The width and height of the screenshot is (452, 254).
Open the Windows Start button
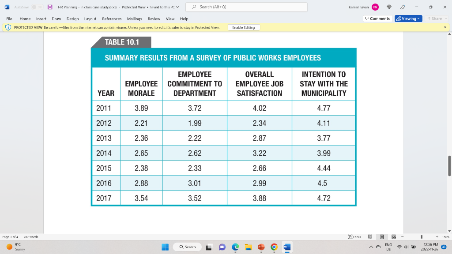[165, 247]
